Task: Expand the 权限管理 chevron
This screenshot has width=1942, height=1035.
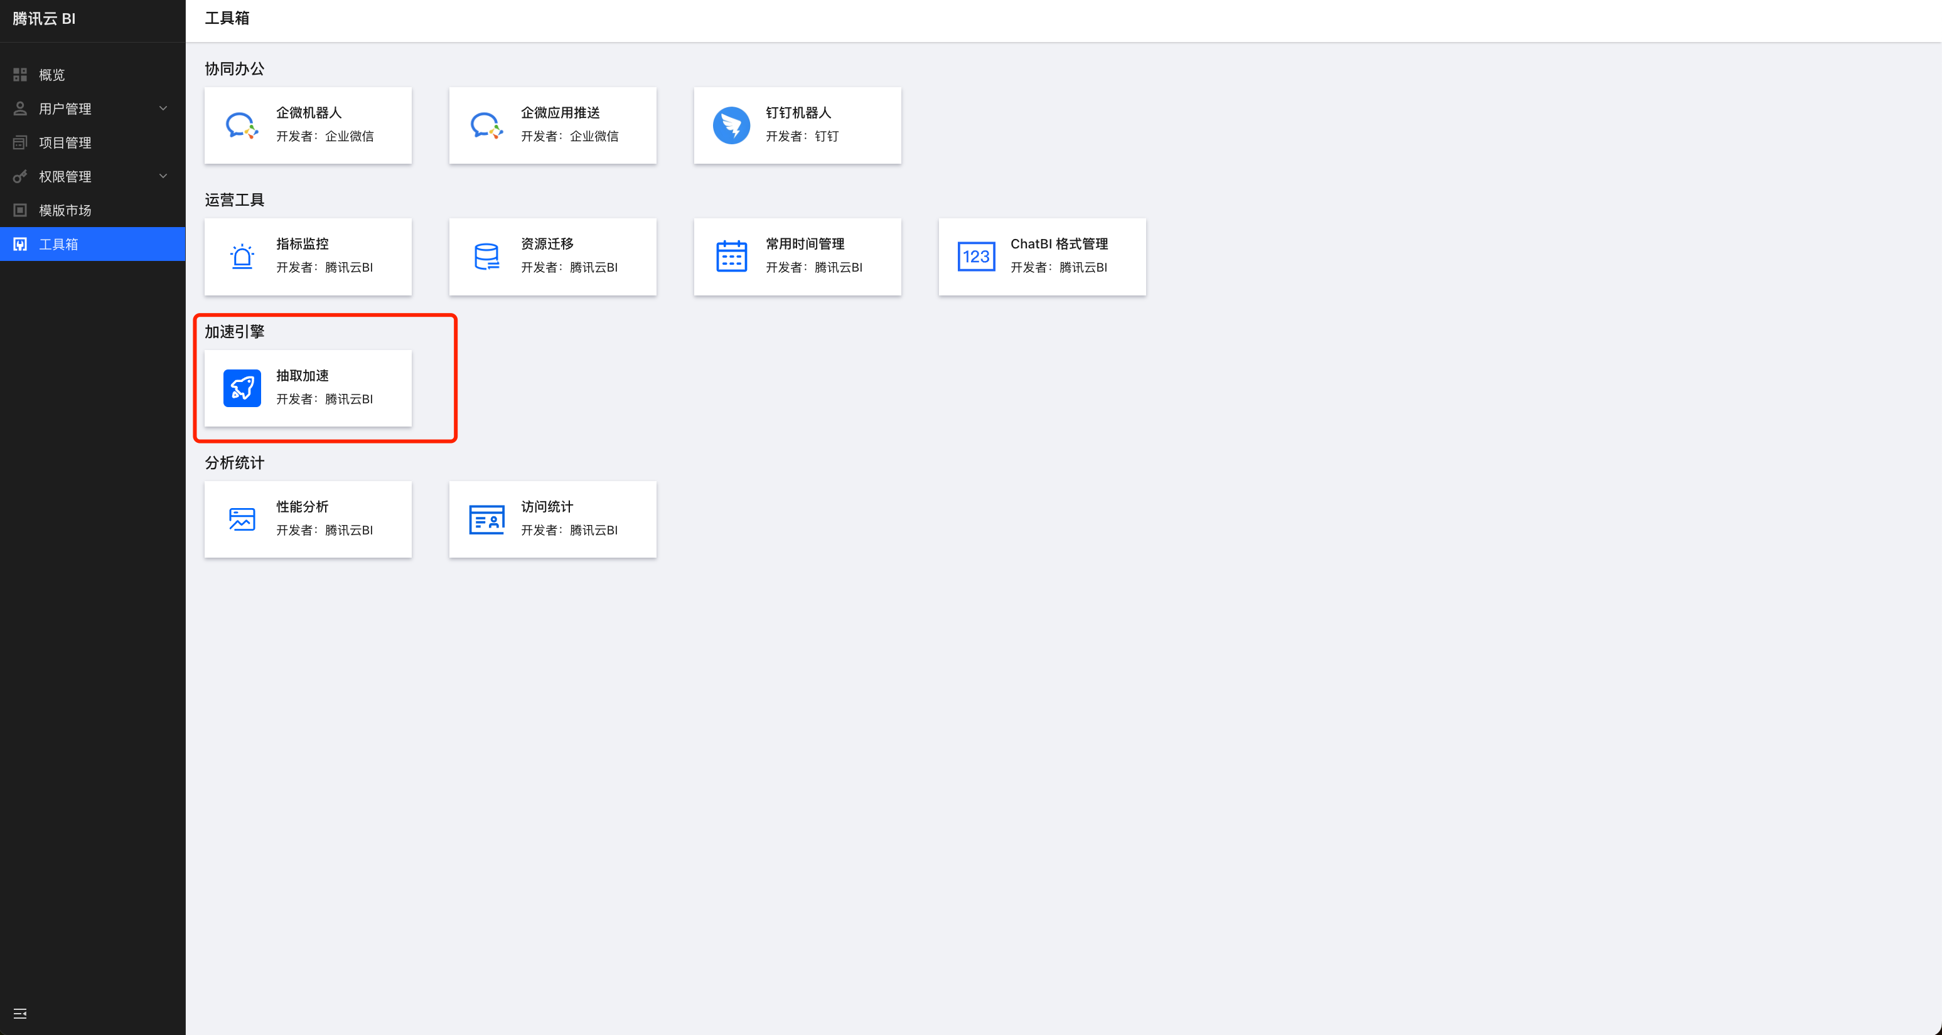Action: 163,176
